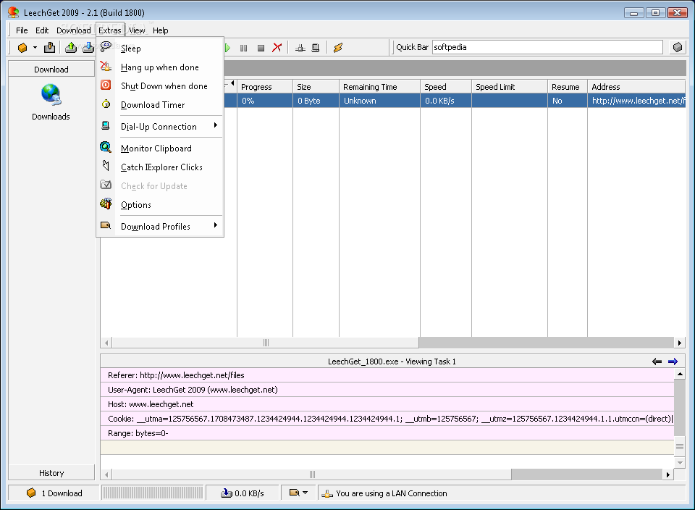Select Hang up when done
Image resolution: width=695 pixels, height=510 pixels.
point(160,67)
